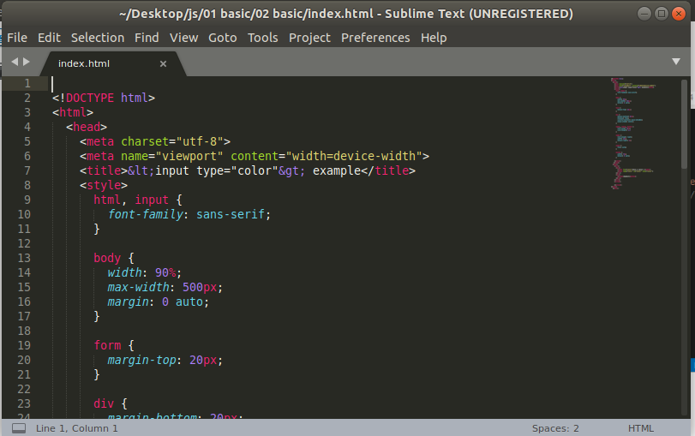Click line number 19 in gutter
The width and height of the screenshot is (695, 436).
coord(24,345)
